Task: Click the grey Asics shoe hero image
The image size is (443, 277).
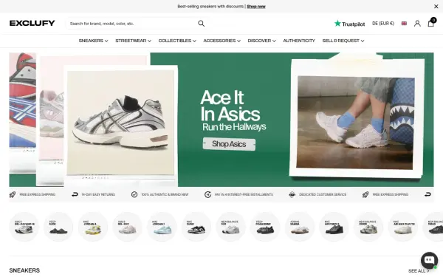Action: (x=120, y=123)
